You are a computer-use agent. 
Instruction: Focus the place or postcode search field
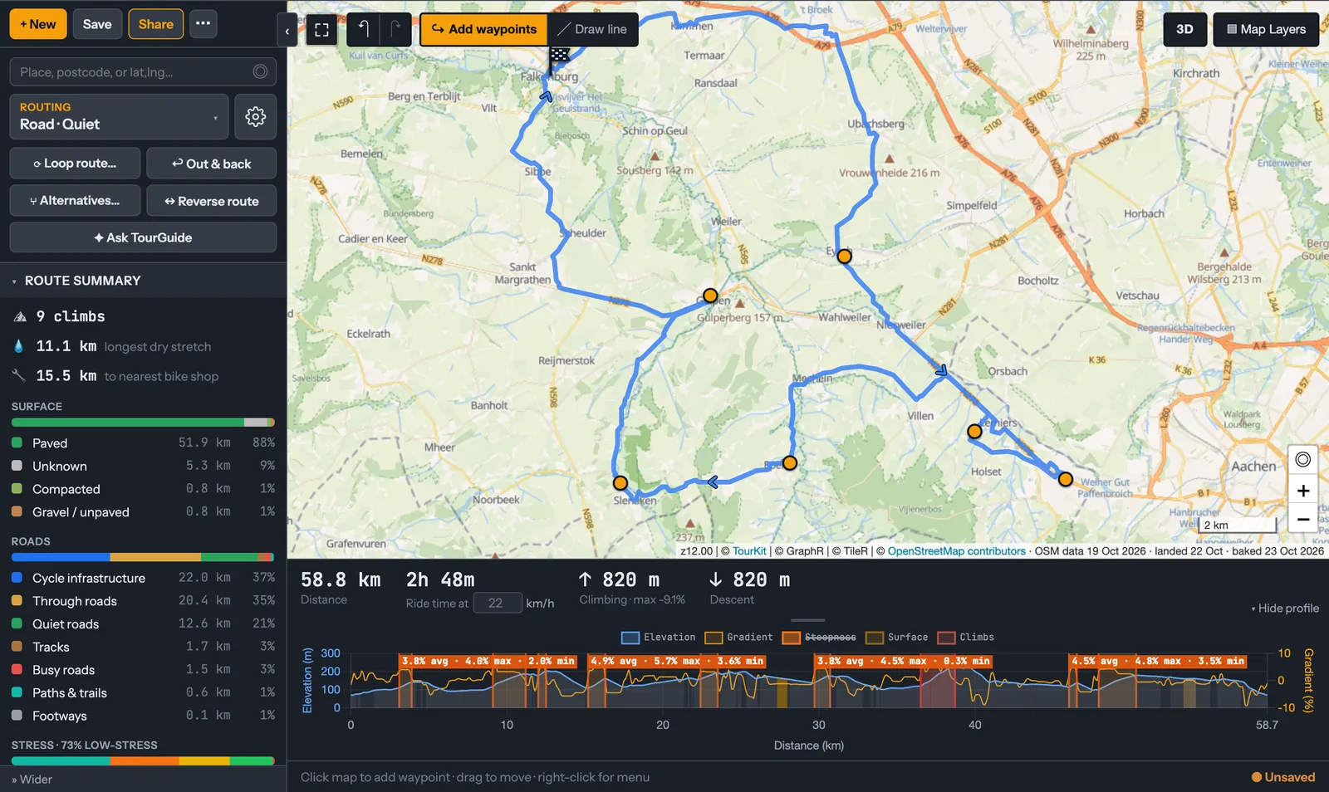[143, 72]
